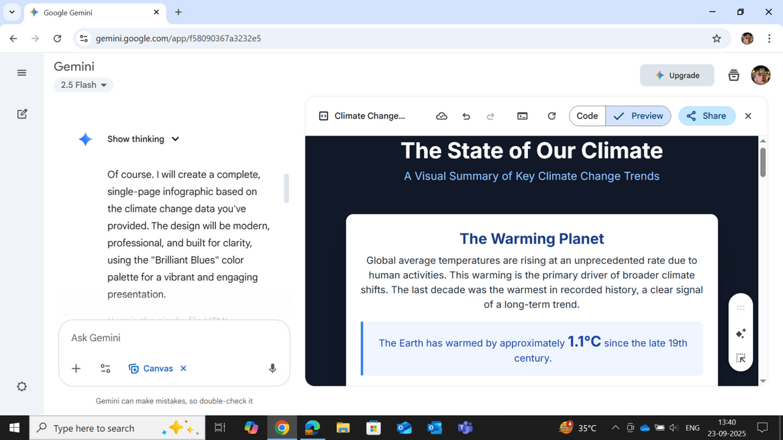
Task: Click the cloud saved status icon
Action: tap(442, 116)
